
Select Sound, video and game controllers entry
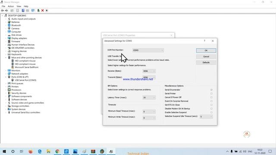[28, 103]
